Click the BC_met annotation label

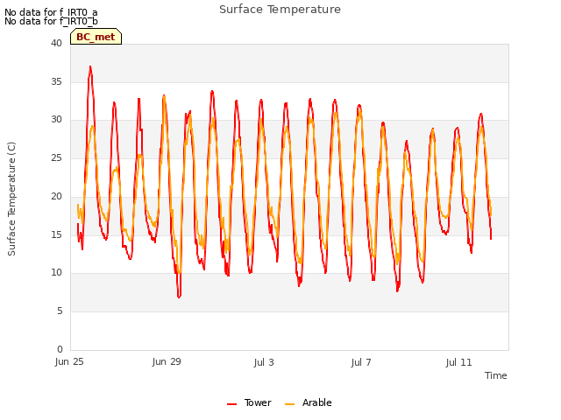pos(96,37)
